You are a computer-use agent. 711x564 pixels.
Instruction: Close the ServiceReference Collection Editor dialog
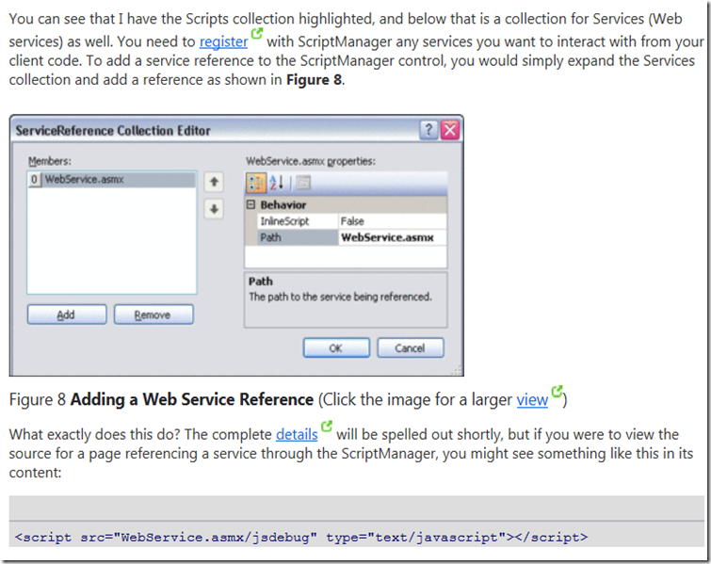tap(450, 130)
